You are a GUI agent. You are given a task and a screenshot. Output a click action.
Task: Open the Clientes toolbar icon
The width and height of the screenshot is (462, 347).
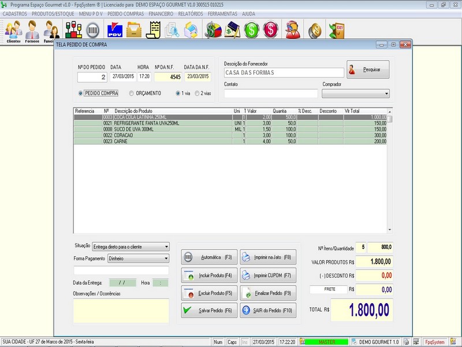pos(13,31)
